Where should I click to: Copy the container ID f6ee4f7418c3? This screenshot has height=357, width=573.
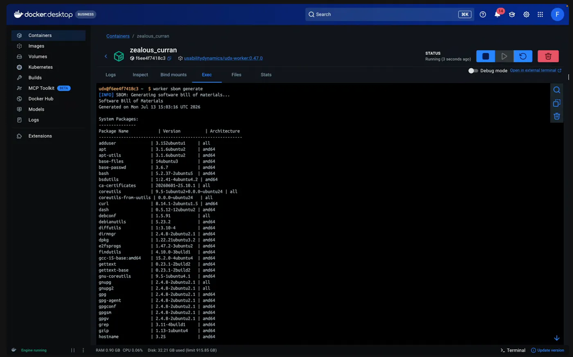coord(169,58)
